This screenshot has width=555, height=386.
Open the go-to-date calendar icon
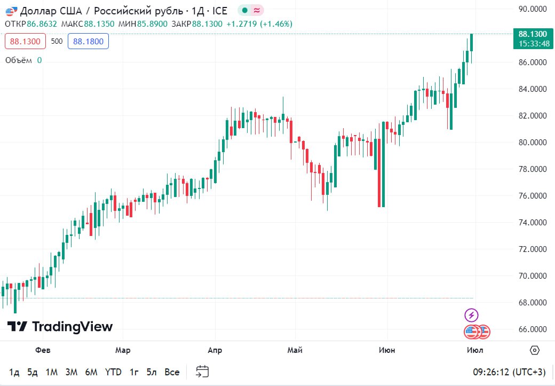(x=202, y=372)
